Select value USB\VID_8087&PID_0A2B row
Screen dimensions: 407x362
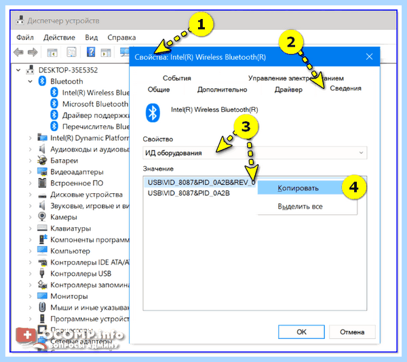[x=189, y=193]
